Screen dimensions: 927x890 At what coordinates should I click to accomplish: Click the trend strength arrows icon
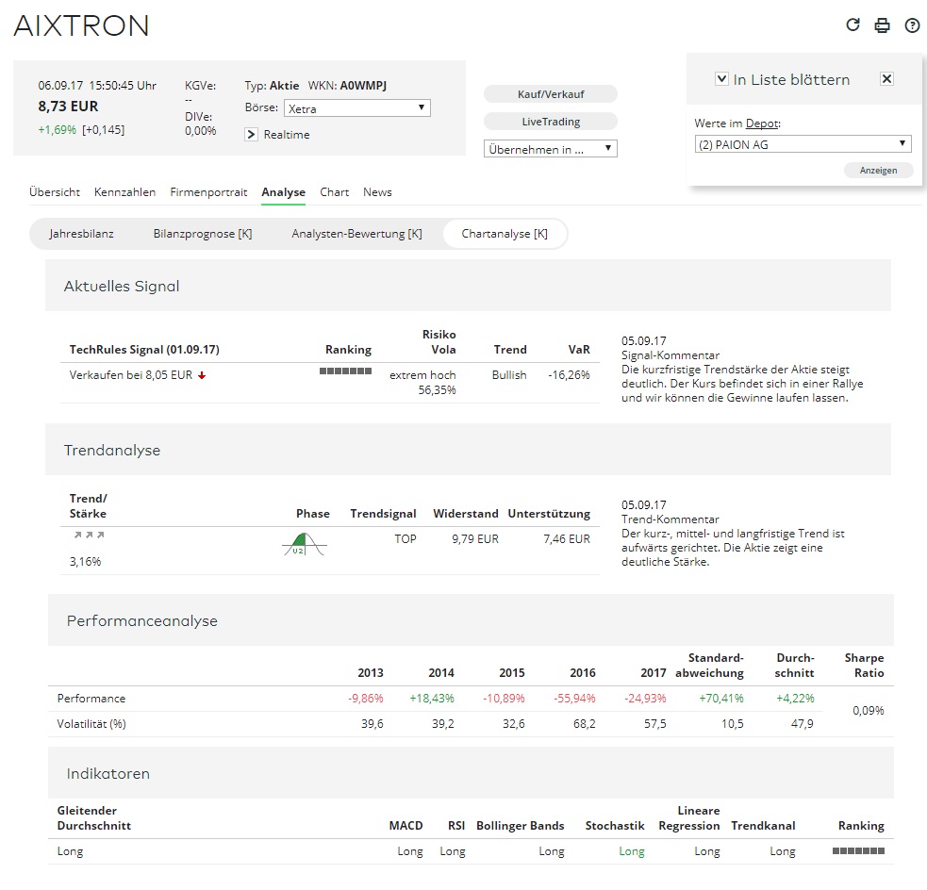(89, 534)
